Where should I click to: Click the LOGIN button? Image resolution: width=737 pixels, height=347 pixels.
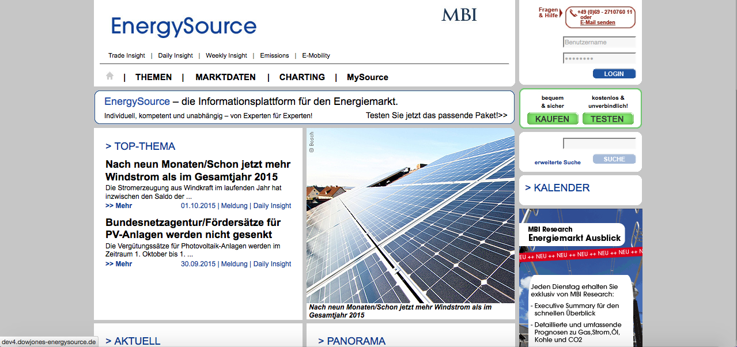click(614, 74)
